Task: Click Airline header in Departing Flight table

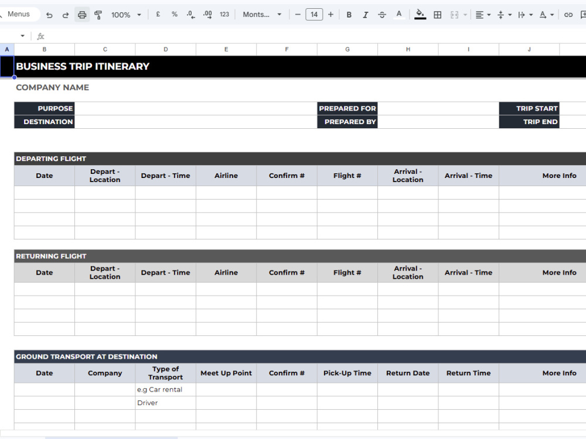Action: click(226, 176)
